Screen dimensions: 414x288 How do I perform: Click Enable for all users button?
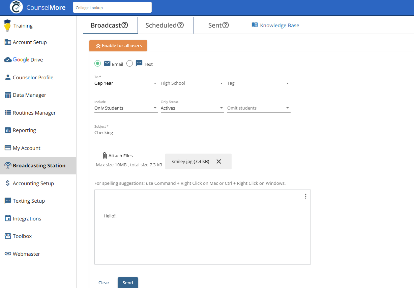click(118, 46)
